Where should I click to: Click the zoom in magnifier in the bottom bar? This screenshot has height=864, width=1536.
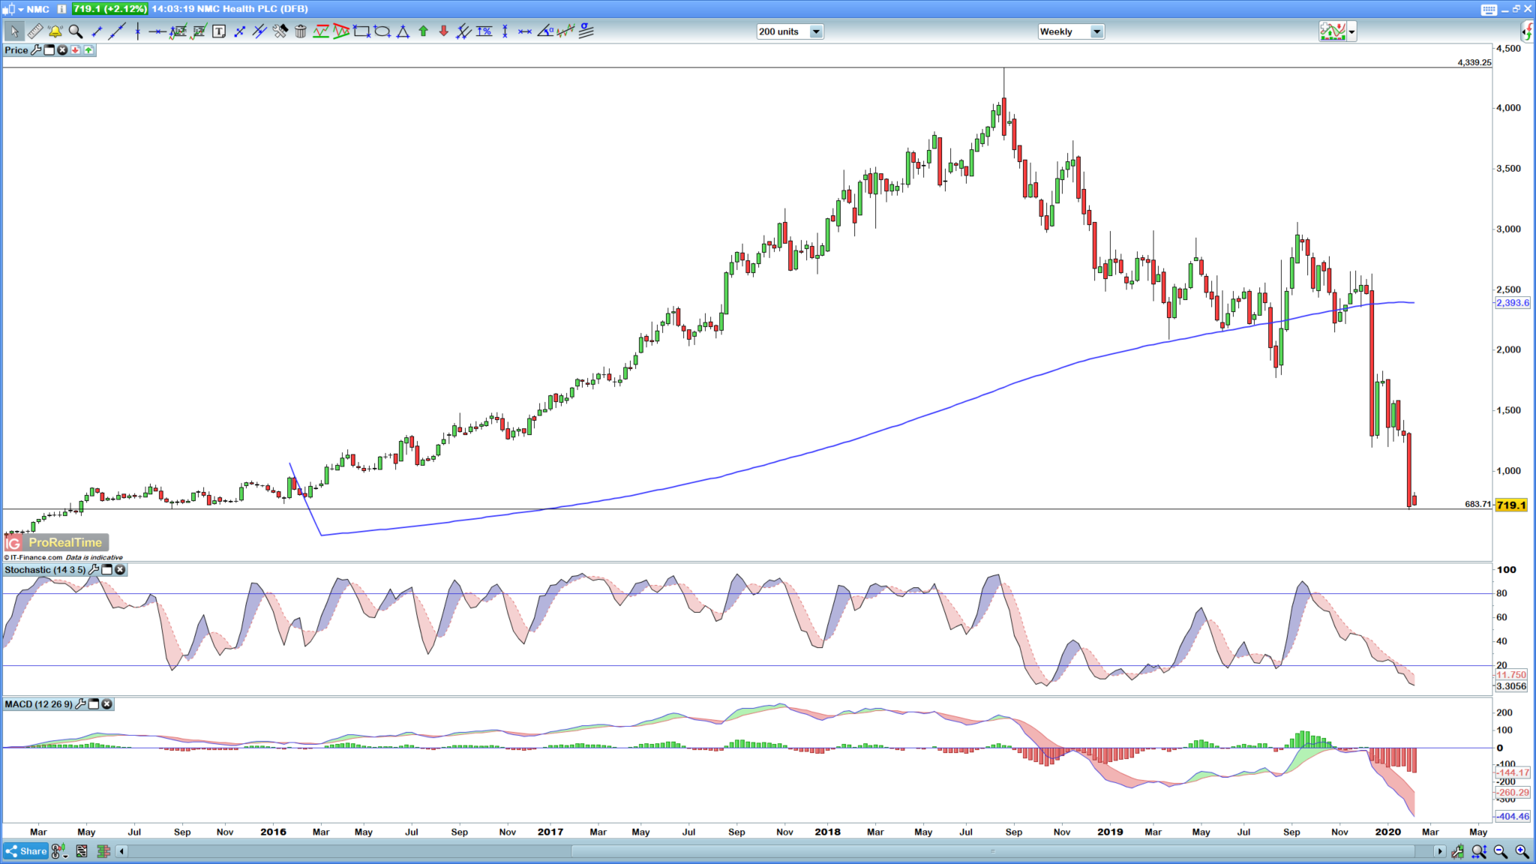click(1519, 851)
